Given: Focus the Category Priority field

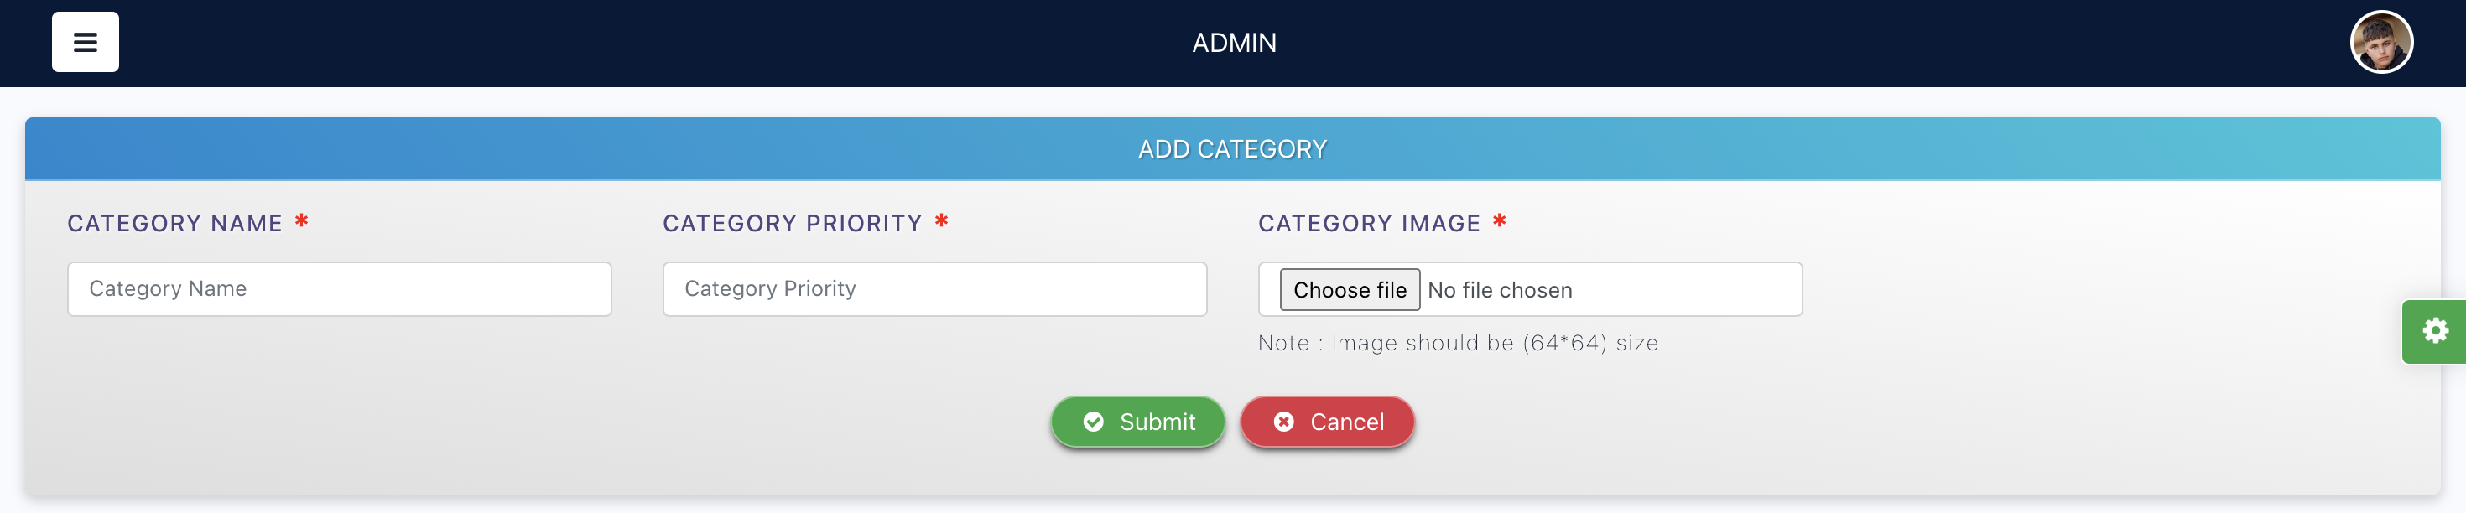Looking at the screenshot, I should point(934,289).
